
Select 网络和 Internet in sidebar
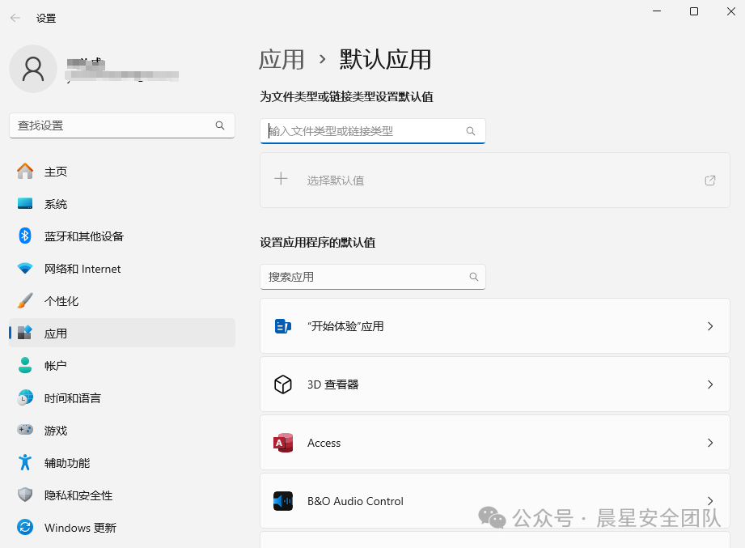(122, 268)
